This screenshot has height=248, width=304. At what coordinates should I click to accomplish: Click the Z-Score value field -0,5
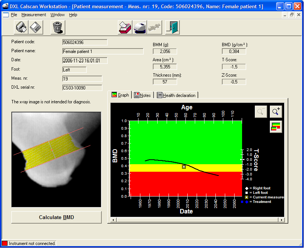[x=234, y=82]
